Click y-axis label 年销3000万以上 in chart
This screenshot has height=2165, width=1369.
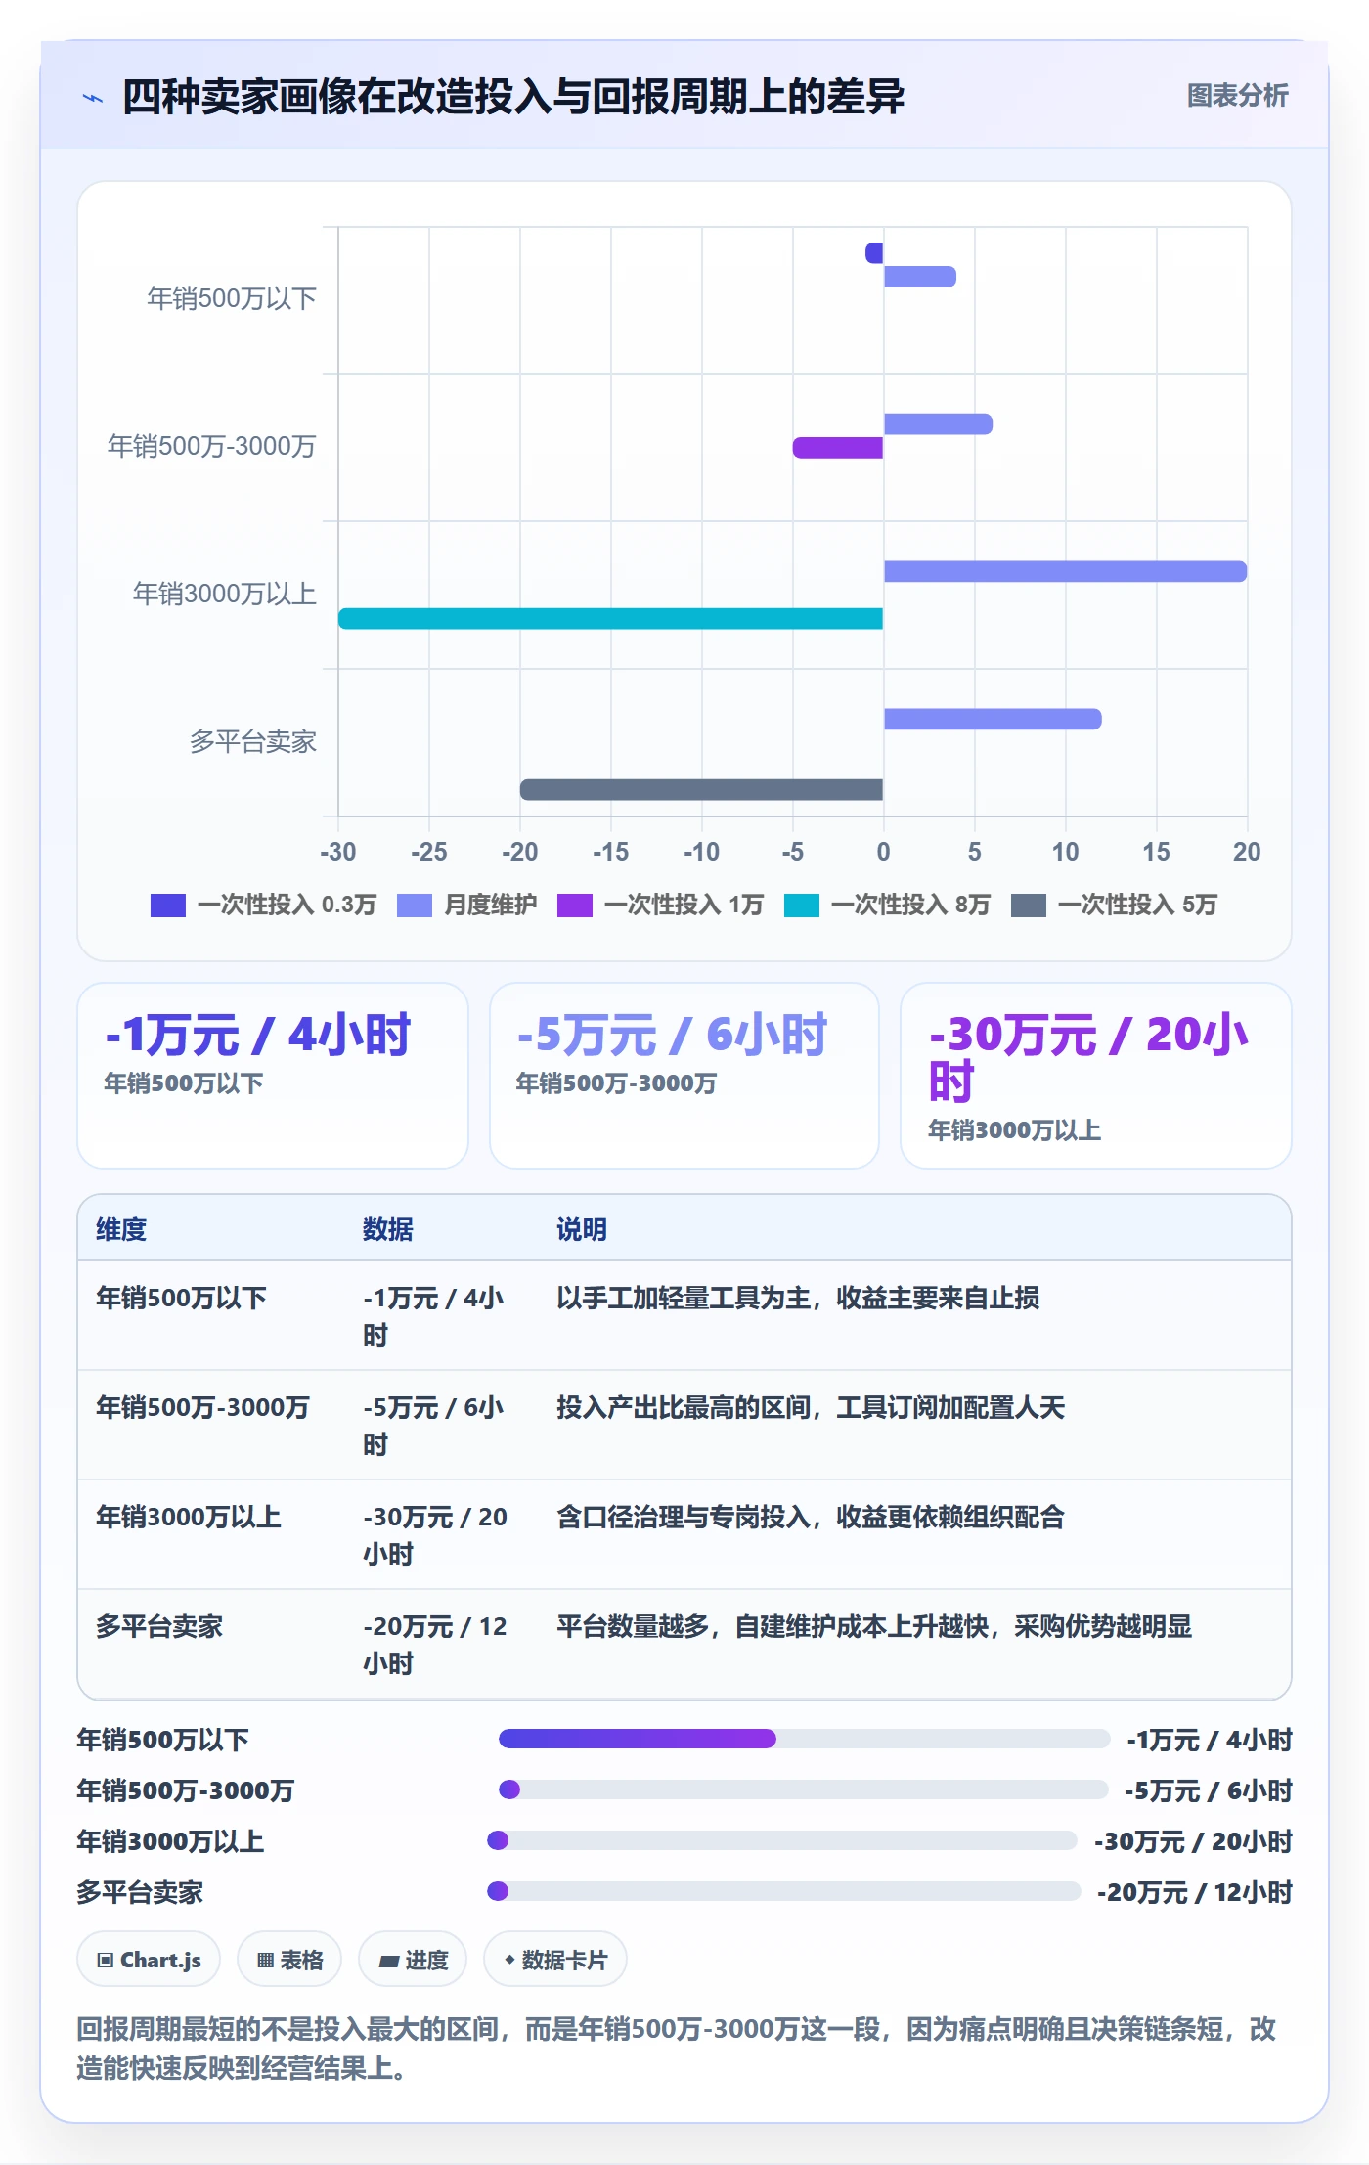(x=224, y=594)
